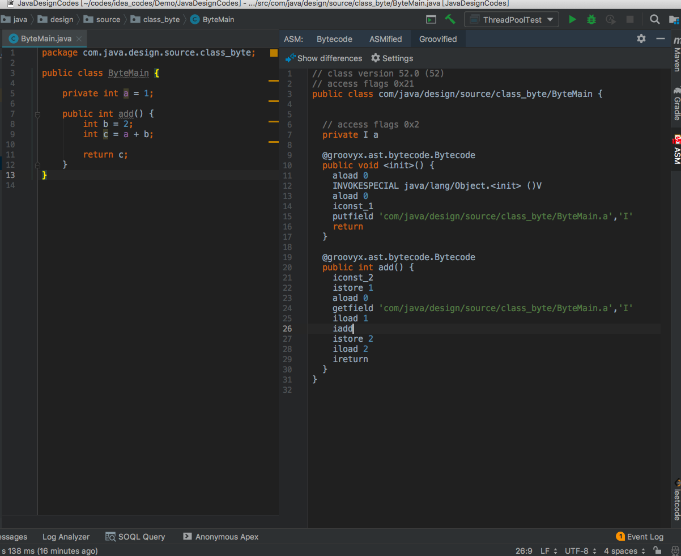Click the 'iconst_1' instruction
This screenshot has height=556, width=681.
353,206
